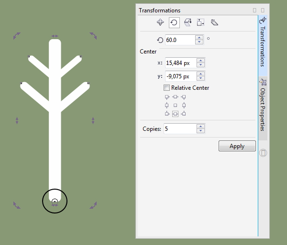Select the upper-left branch tip node
The width and height of the screenshot is (287, 245).
tap(29, 56)
